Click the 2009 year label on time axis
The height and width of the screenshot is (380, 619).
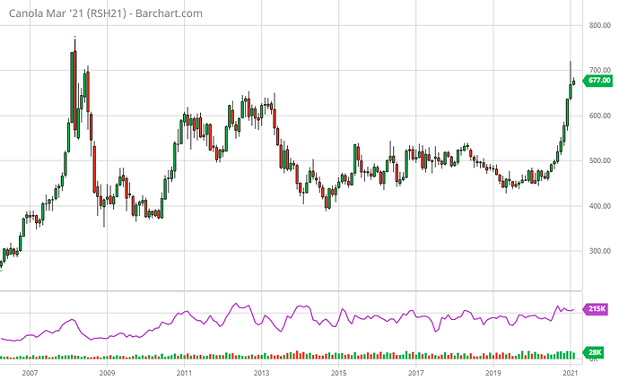click(x=107, y=371)
